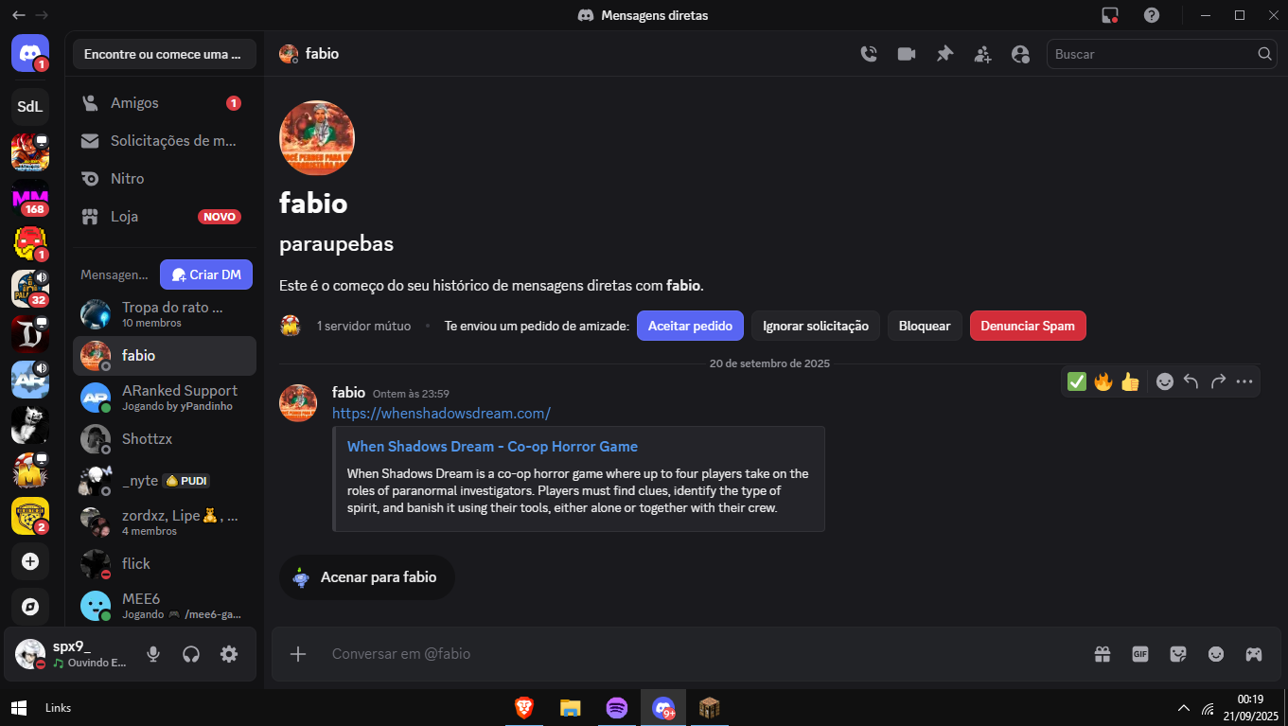Open the When Shadows Dream embed title
This screenshot has width=1288, height=726.
492,447
